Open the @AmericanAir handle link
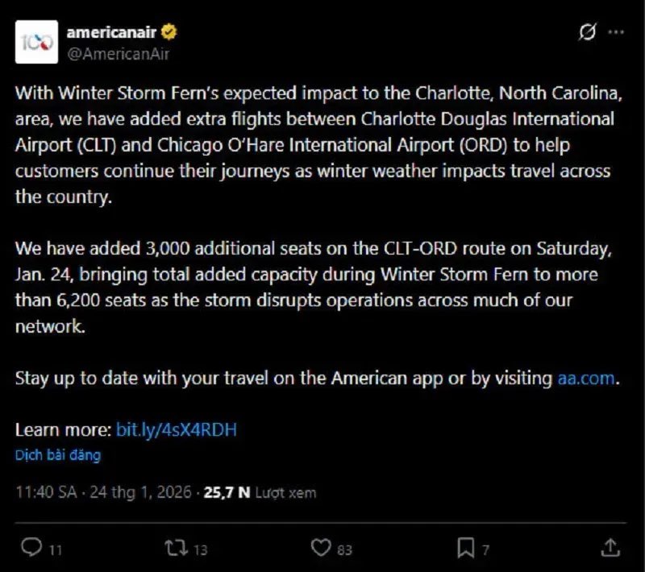 pyautogui.click(x=119, y=53)
